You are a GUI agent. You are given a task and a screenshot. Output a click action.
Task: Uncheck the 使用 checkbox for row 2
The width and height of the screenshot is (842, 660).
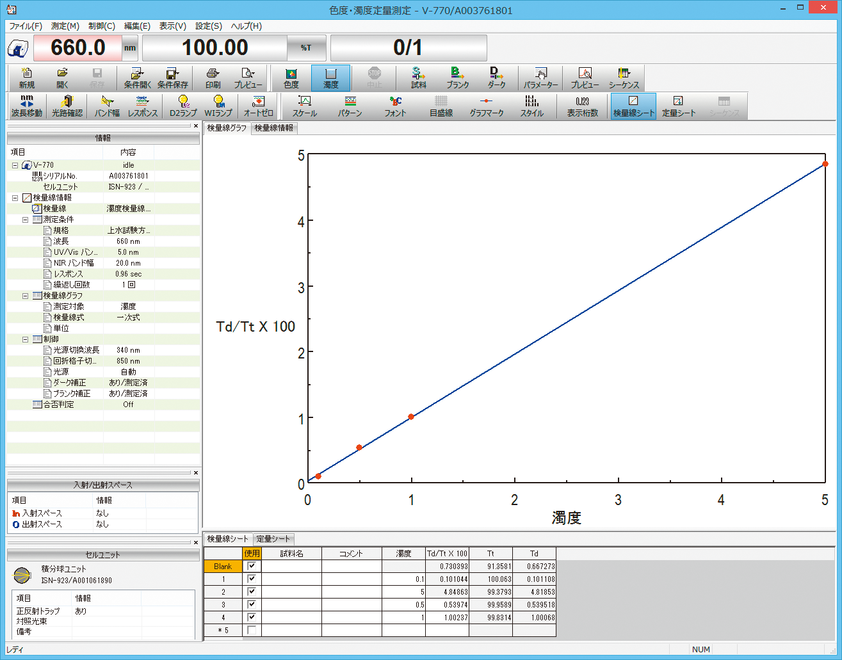click(x=252, y=592)
